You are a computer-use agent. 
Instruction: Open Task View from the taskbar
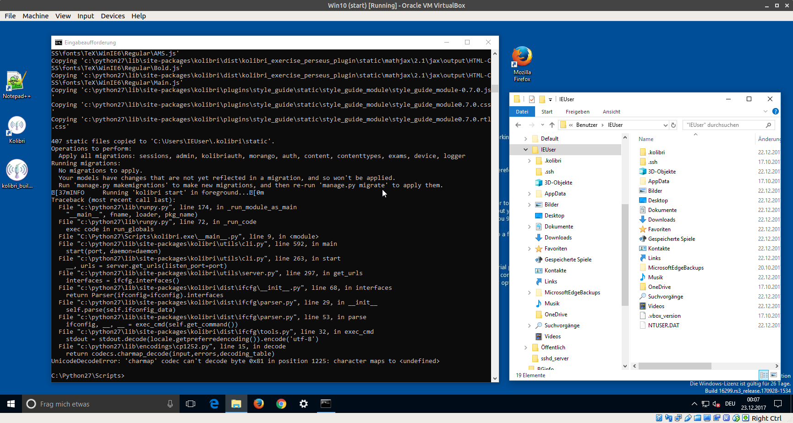coord(191,404)
